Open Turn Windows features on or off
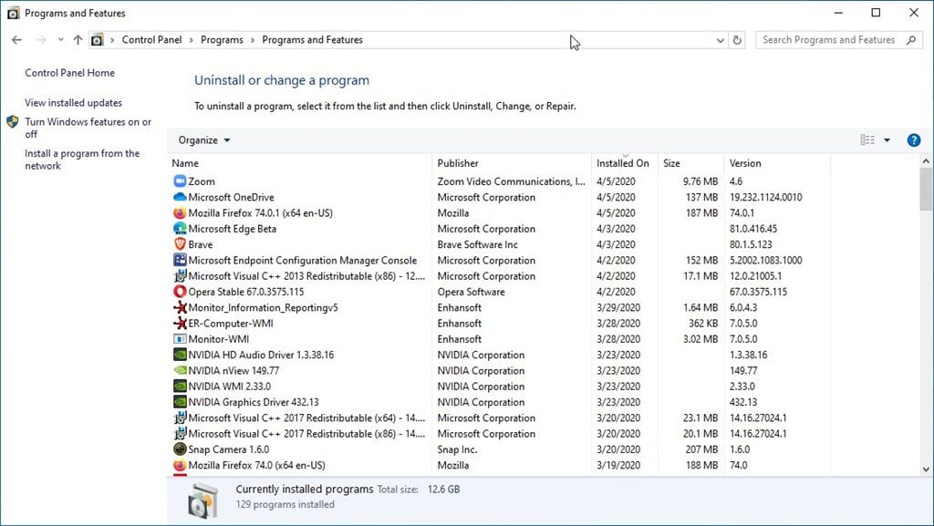The width and height of the screenshot is (934, 526). pyautogui.click(x=83, y=127)
